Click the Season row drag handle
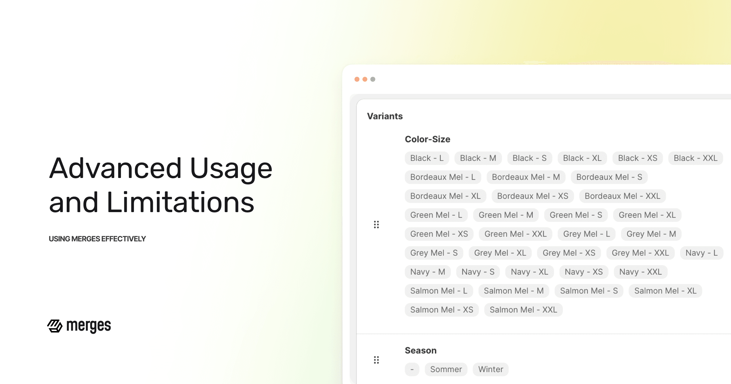This screenshot has height=384, width=731. [376, 360]
